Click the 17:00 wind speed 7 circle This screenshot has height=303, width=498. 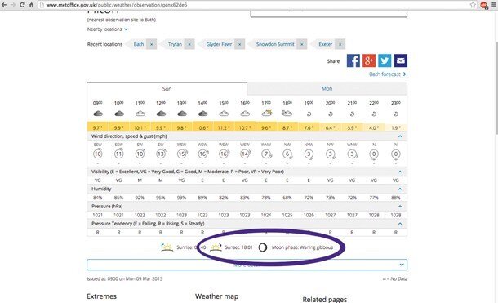pos(266,154)
